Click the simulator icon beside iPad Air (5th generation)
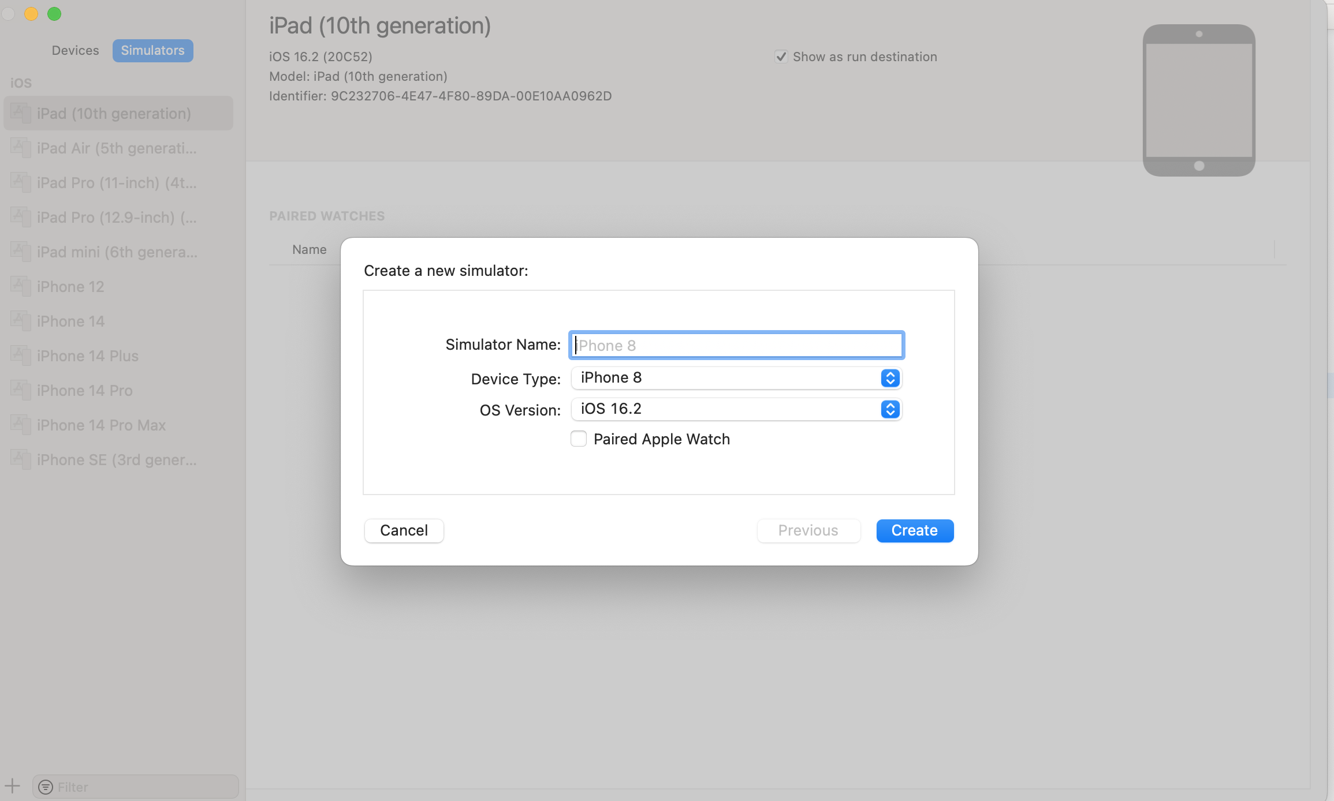 coord(21,148)
